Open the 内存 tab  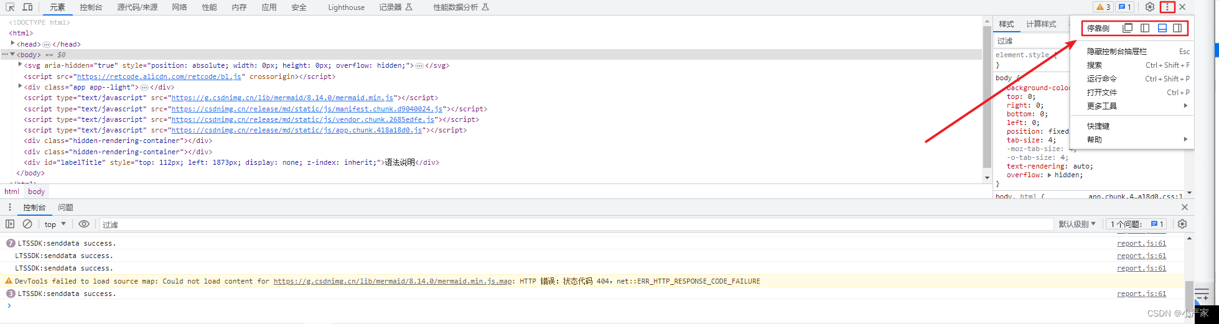coord(239,7)
